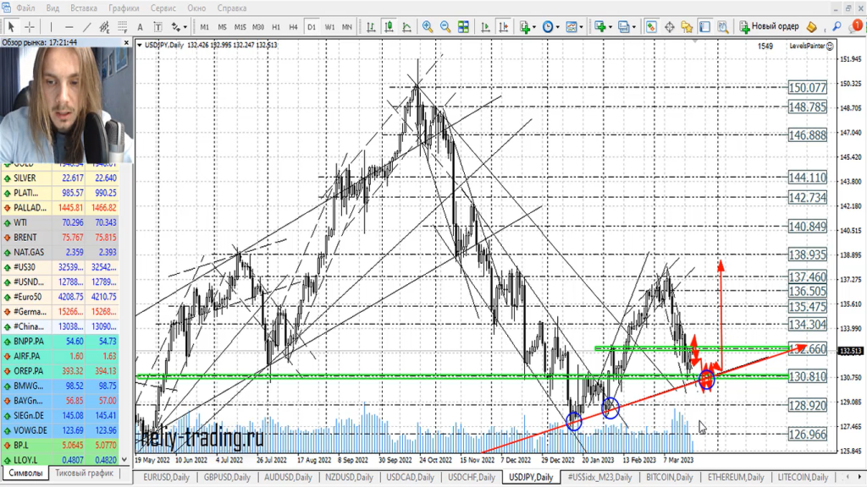Click the tile windows icon
This screenshot has width=867, height=487.
(465, 26)
